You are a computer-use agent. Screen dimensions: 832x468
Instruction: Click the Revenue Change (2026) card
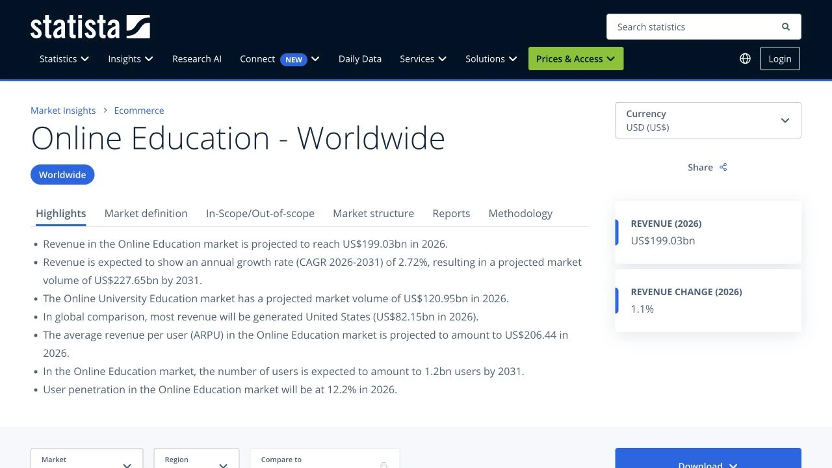(x=708, y=300)
